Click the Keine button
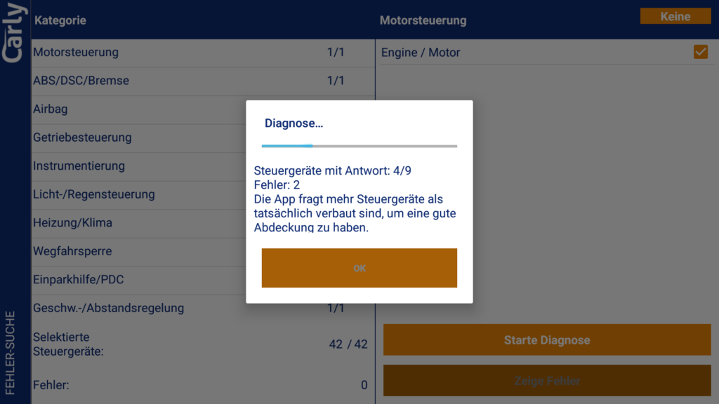The width and height of the screenshot is (719, 404). [x=675, y=17]
